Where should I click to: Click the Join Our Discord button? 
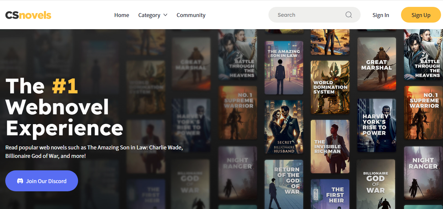(42, 181)
